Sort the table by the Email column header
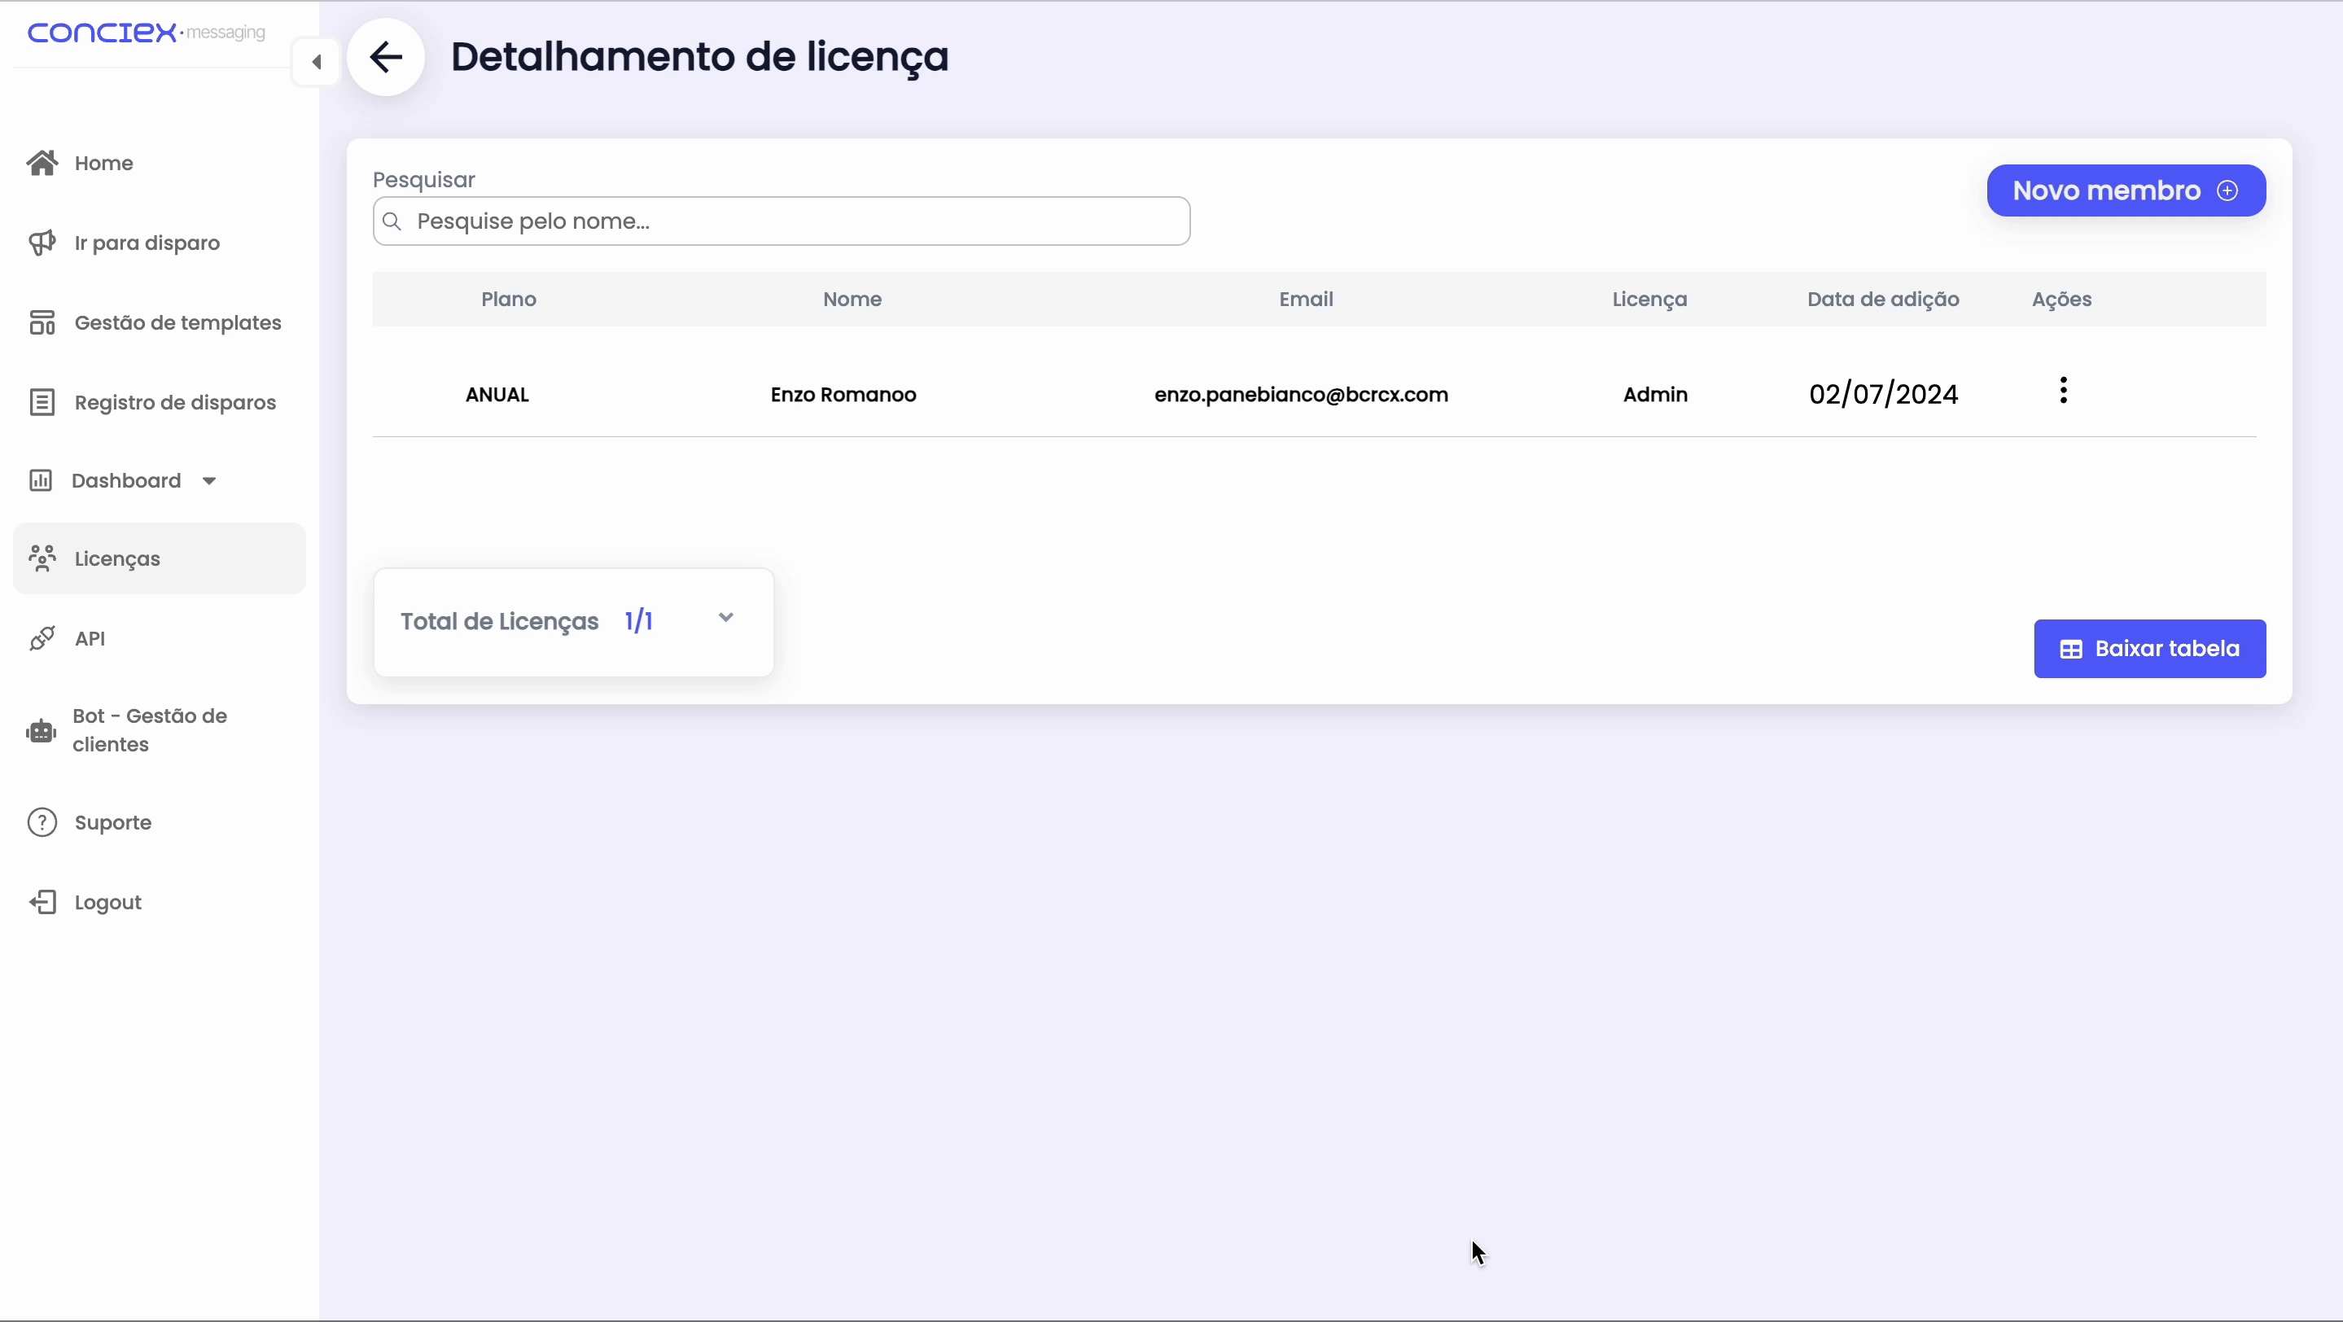Viewport: 2343px width, 1322px height. (x=1305, y=298)
